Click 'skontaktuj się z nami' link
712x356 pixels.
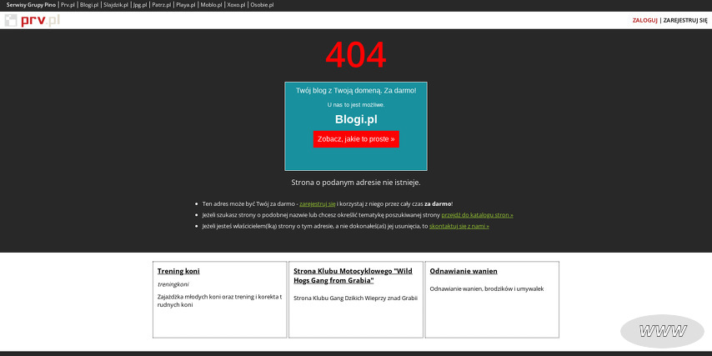coord(459,226)
